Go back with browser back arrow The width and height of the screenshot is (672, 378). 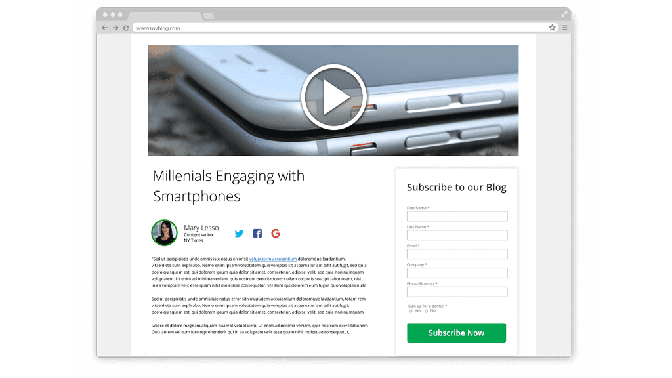pos(104,28)
